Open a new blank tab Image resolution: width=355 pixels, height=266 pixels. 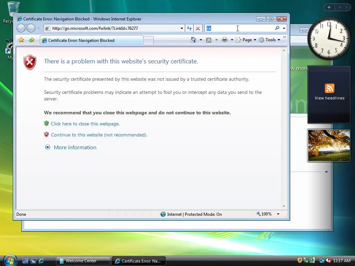(x=148, y=41)
